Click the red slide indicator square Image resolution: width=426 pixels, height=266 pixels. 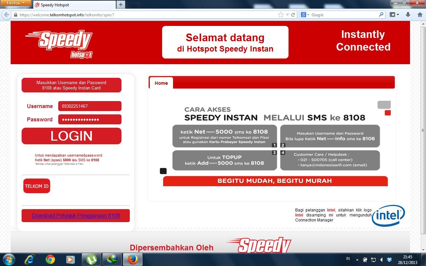coord(387,113)
